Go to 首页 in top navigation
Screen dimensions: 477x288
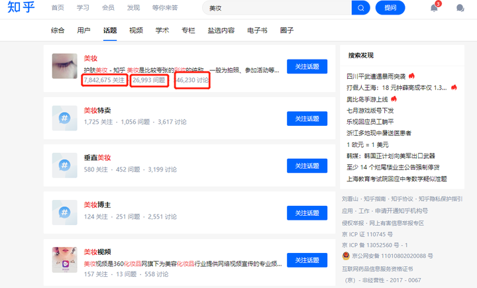(x=58, y=7)
